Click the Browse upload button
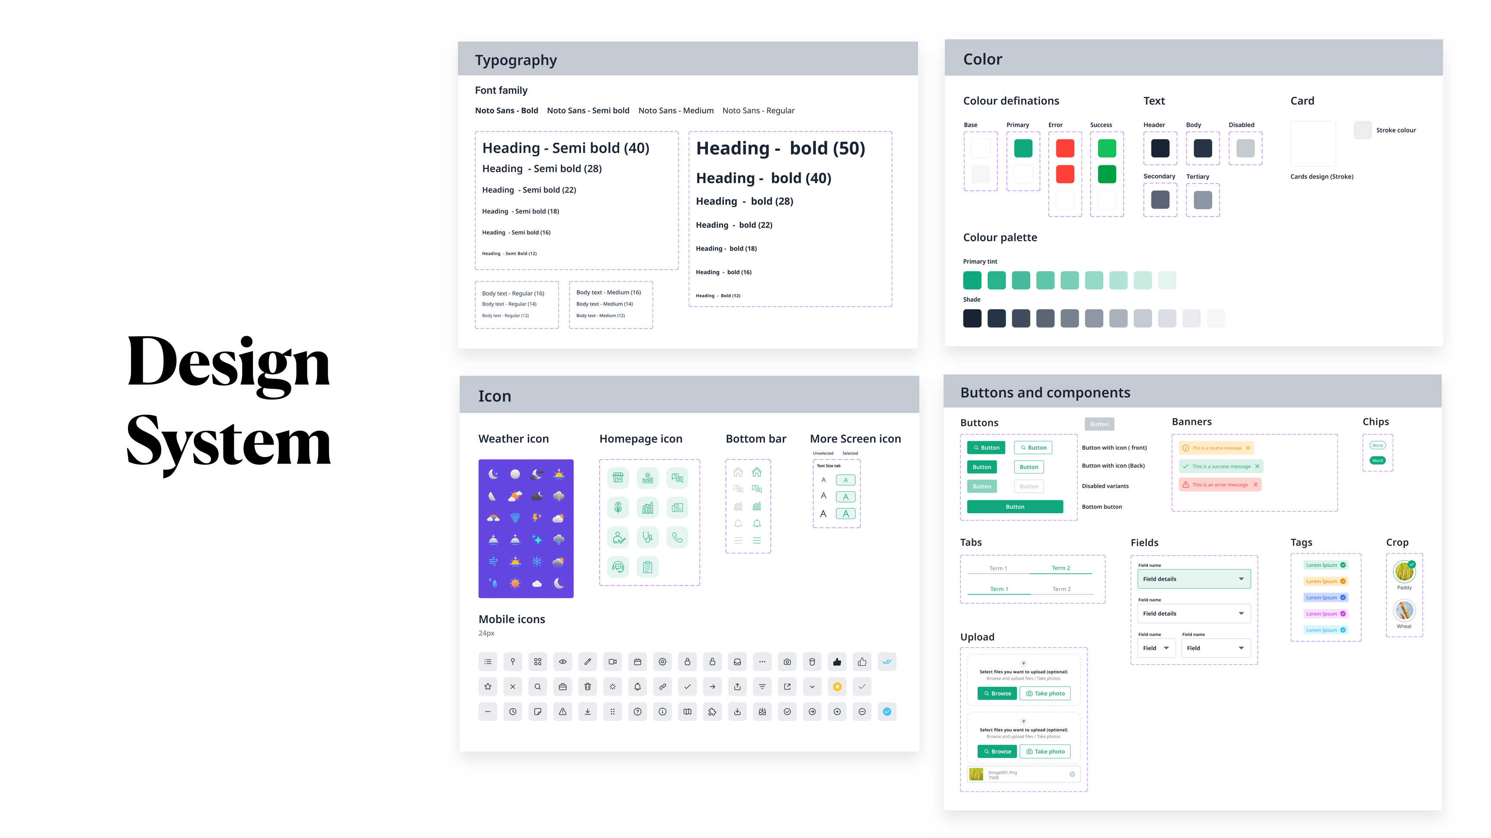 (x=997, y=693)
